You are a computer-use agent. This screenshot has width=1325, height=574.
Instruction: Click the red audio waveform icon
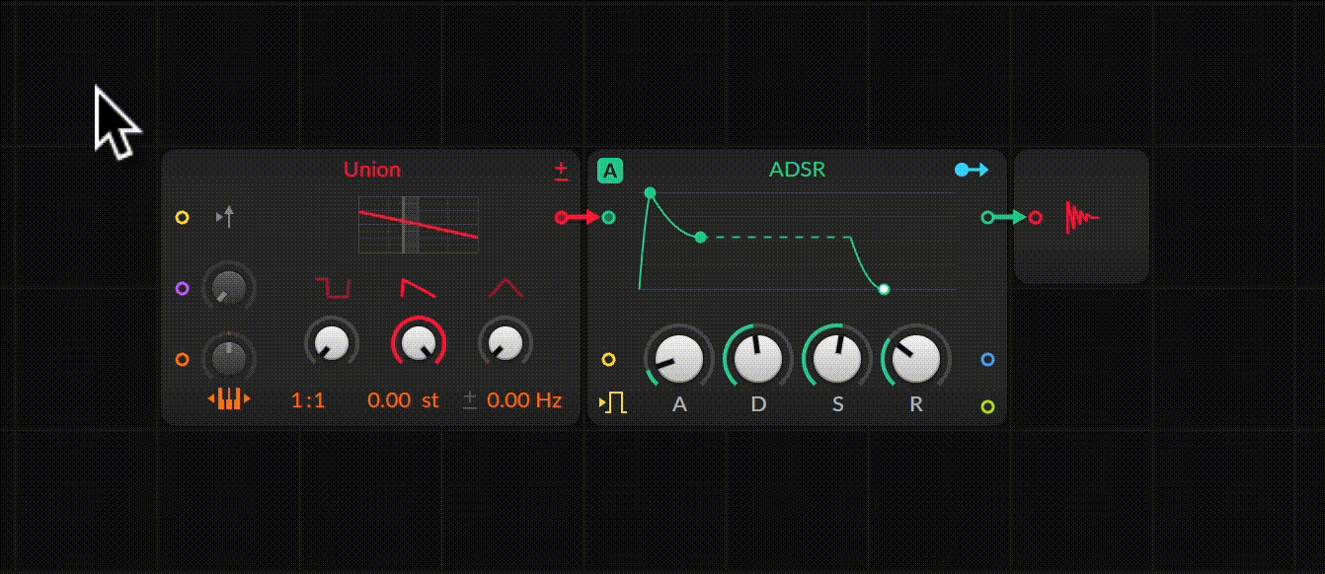click(1082, 217)
